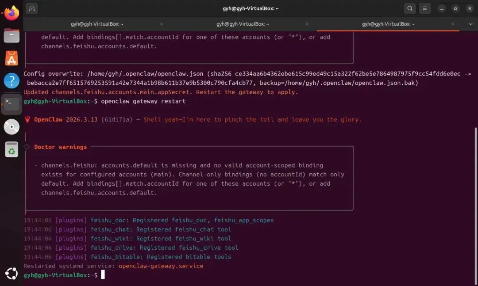This screenshot has height=286, width=478.
Task: Click the terminal vertical scrollbar
Action: tap(475, 206)
